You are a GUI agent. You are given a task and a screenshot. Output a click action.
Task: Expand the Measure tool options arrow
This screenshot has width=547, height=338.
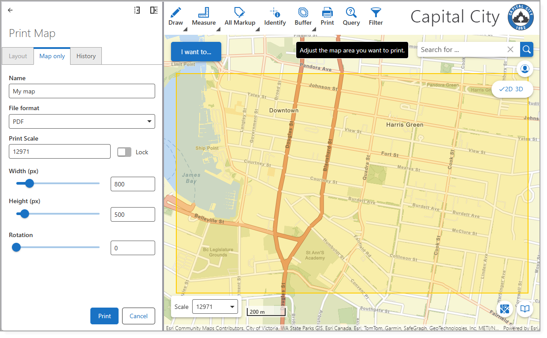pos(218,30)
